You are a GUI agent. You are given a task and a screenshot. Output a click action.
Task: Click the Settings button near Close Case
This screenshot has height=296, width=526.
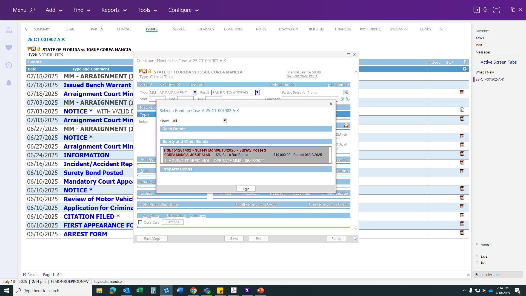tap(173, 222)
